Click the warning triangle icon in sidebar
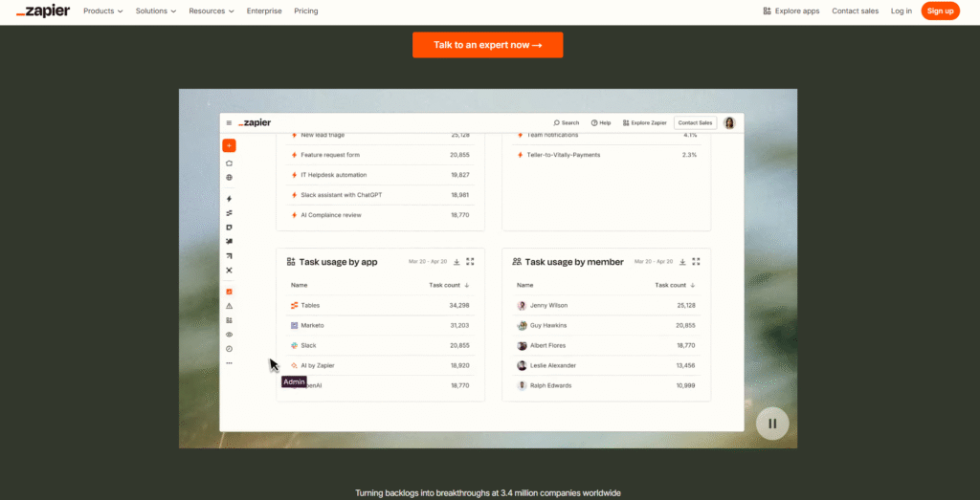 pos(229,306)
